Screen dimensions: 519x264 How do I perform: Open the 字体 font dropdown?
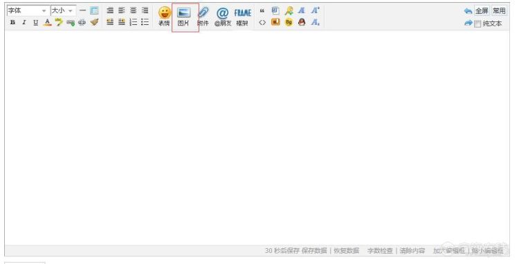28,10
